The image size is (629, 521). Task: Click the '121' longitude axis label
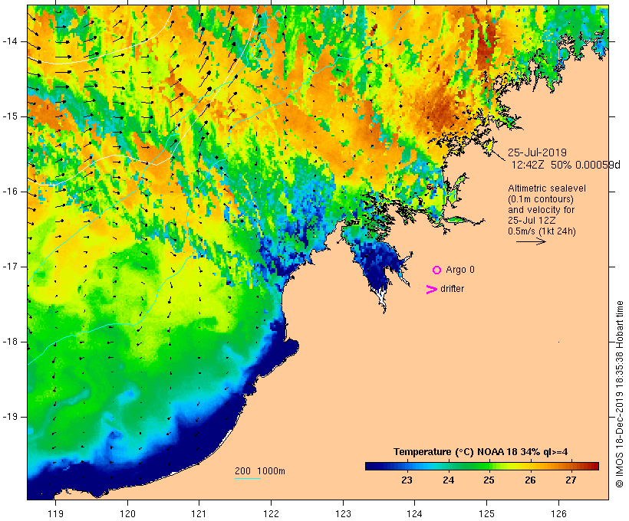pos(199,513)
